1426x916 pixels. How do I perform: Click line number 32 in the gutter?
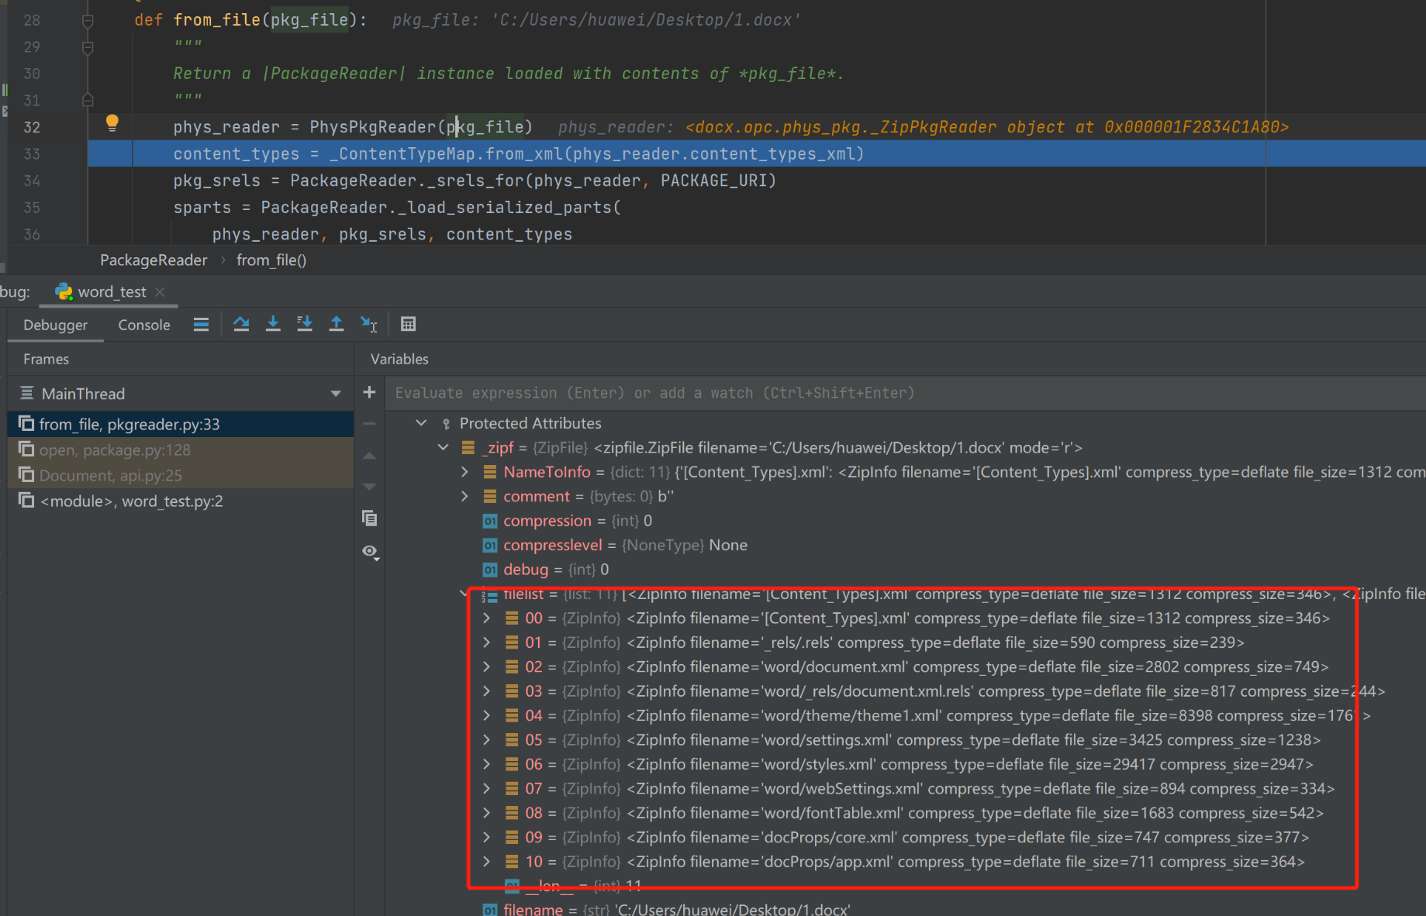tap(32, 127)
